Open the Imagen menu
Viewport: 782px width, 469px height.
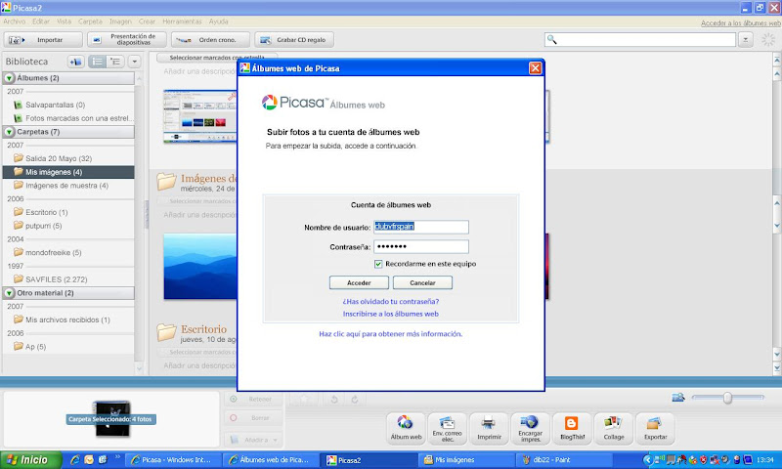tap(120, 21)
